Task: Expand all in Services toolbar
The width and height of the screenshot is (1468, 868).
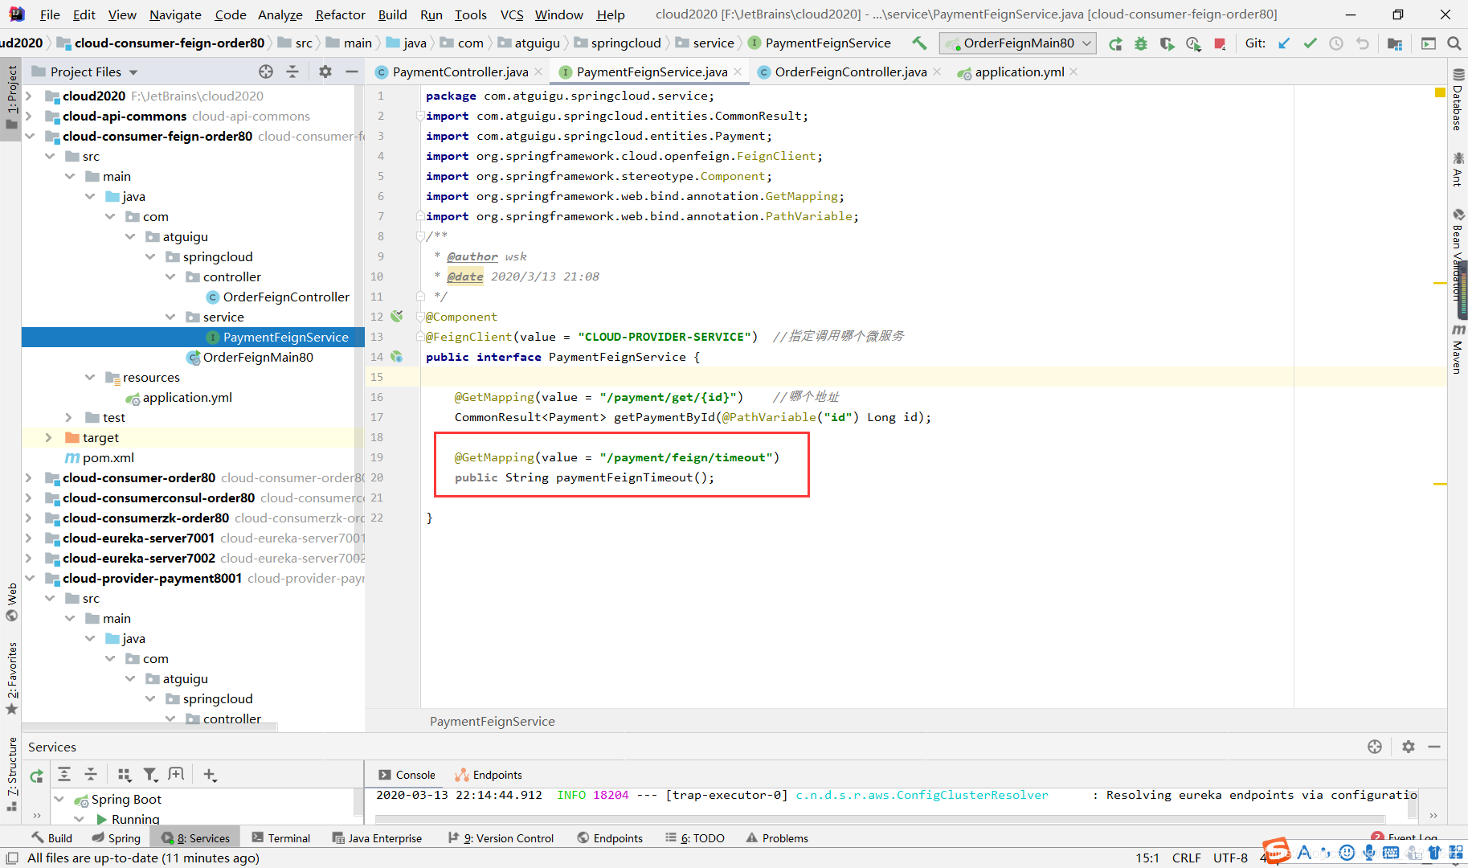Action: pos(64,774)
